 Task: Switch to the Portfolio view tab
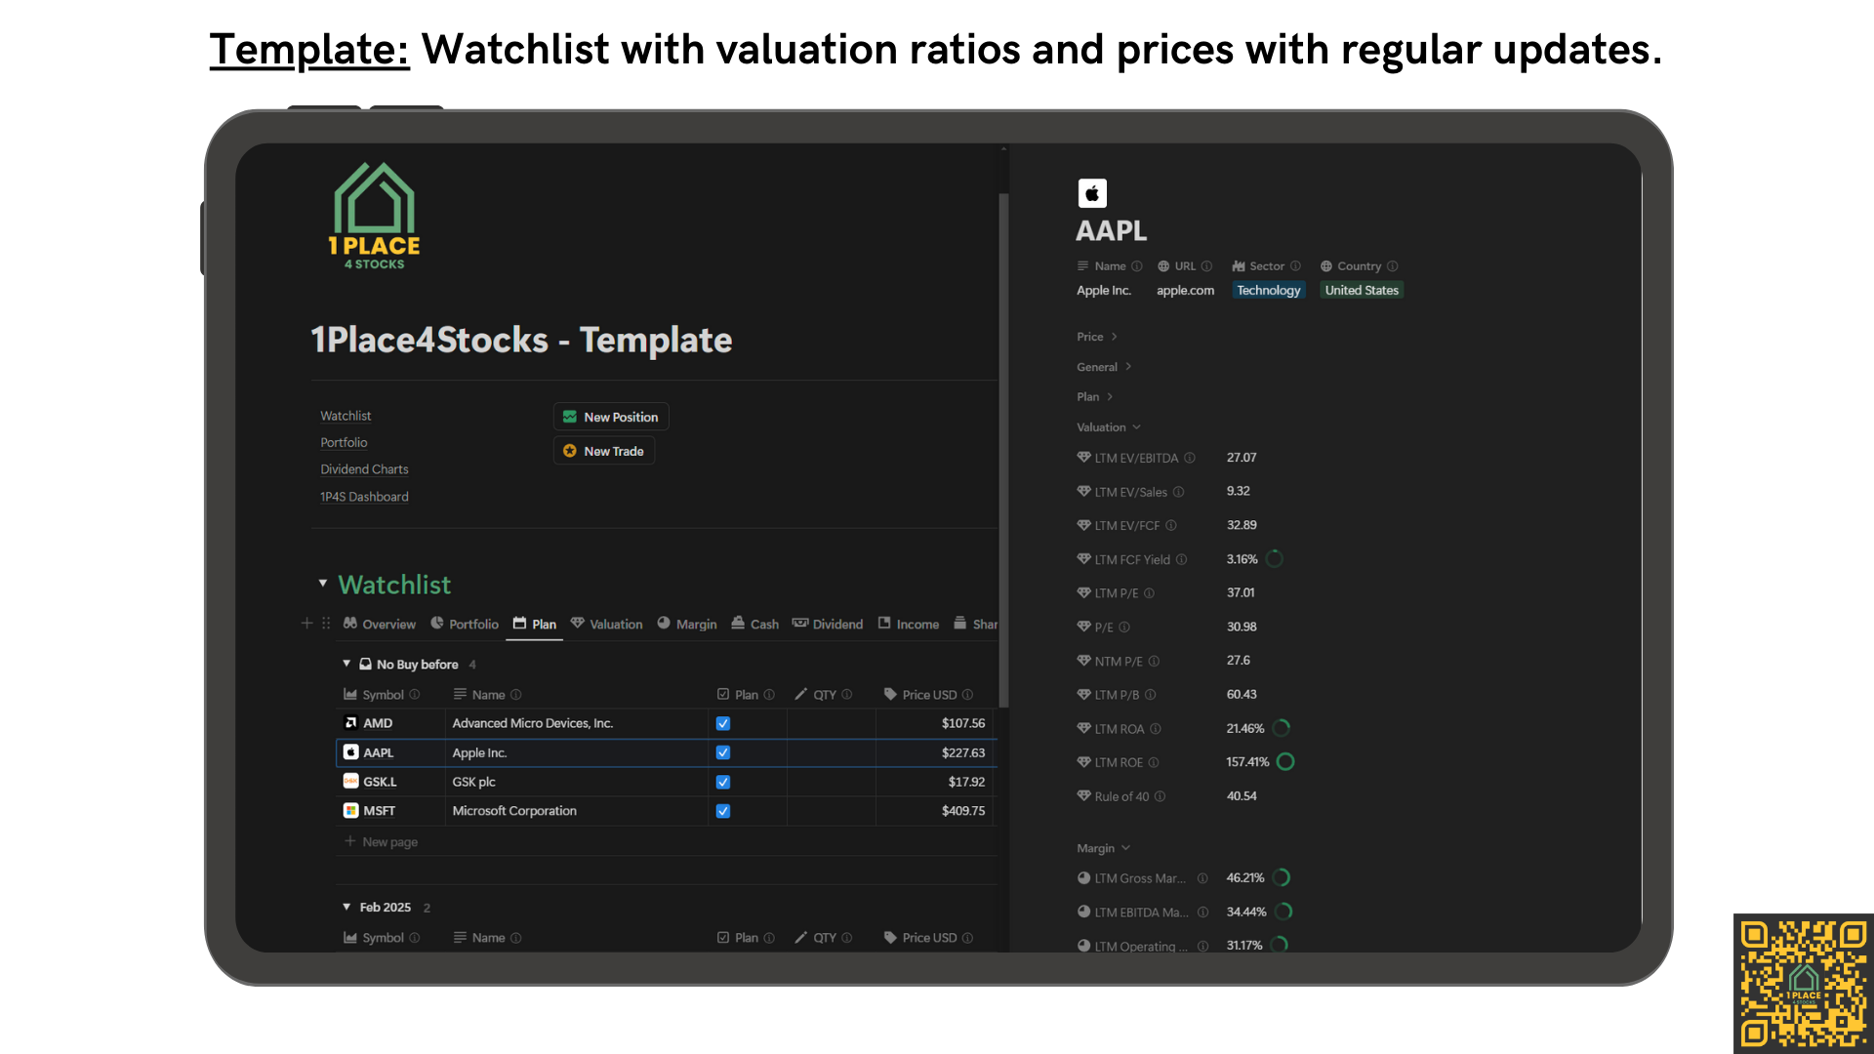point(465,624)
